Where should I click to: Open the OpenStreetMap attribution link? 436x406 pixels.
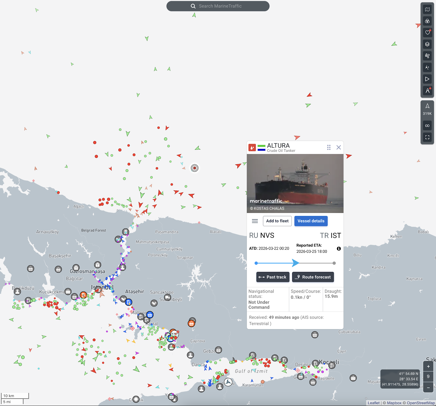pyautogui.click(x=421, y=403)
